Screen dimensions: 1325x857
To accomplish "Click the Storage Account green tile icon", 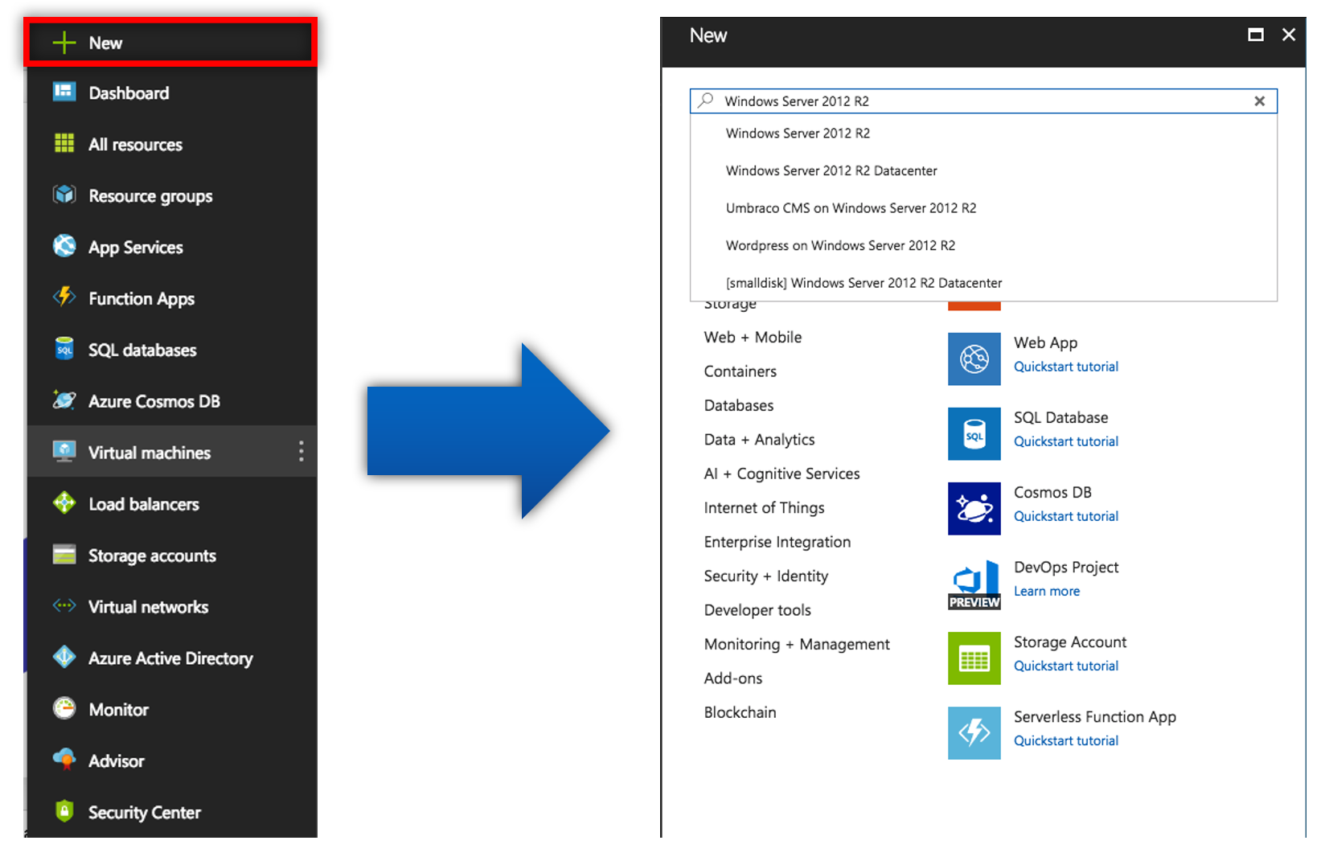I will 974,658.
